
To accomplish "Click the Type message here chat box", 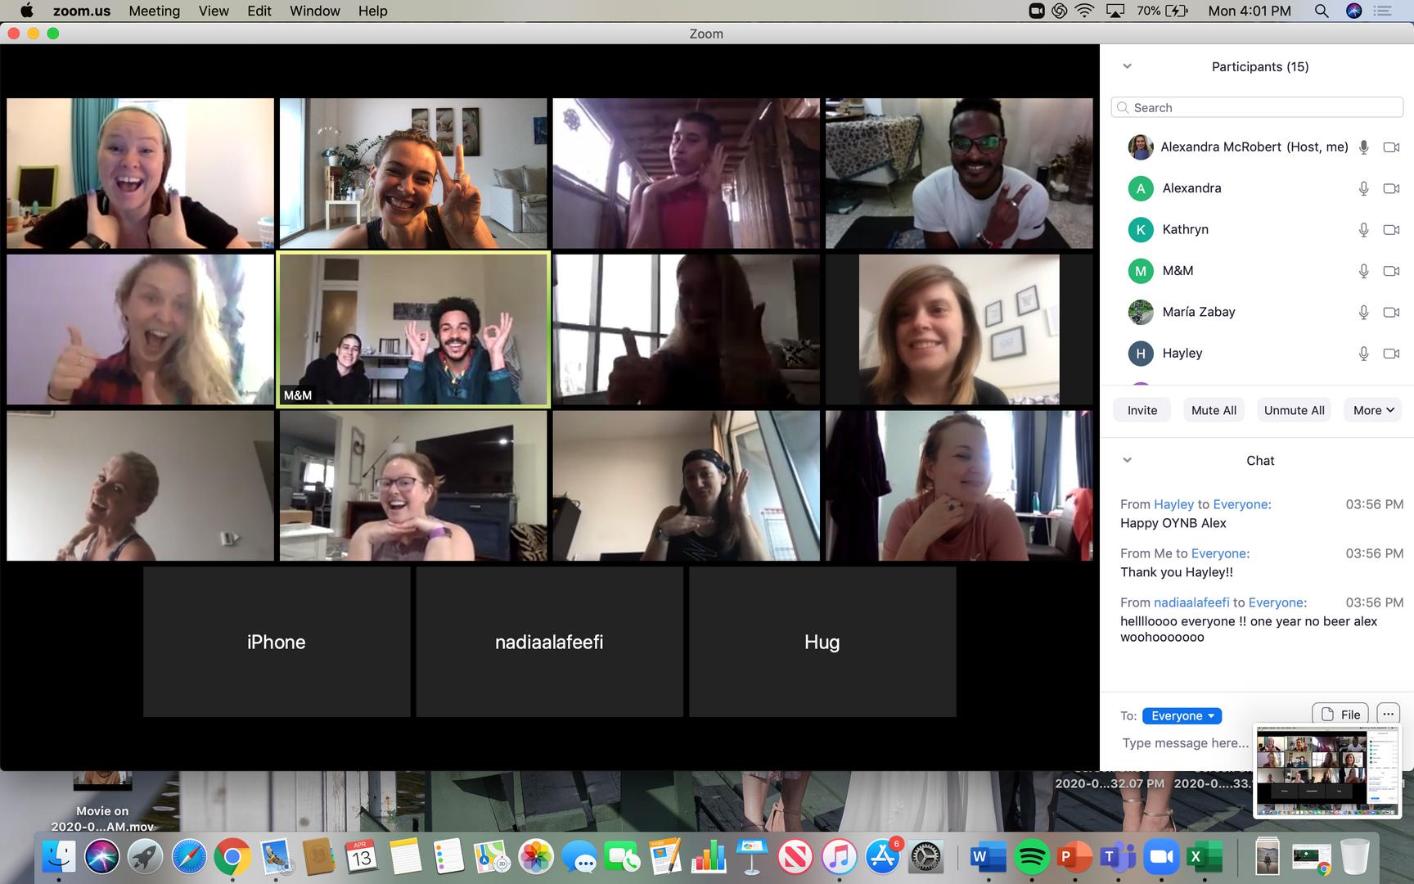I will (x=1185, y=743).
